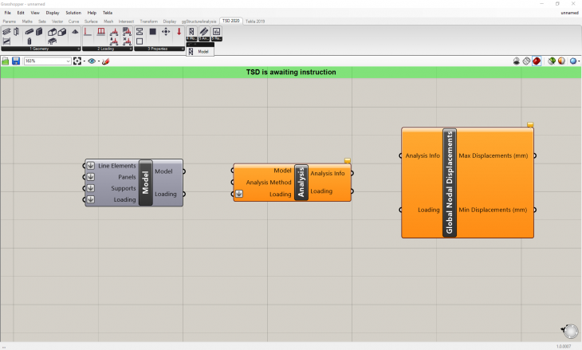Select the I-section icon in Properties panel
Image resolution: width=582 pixels, height=350 pixels.
[x=140, y=32]
